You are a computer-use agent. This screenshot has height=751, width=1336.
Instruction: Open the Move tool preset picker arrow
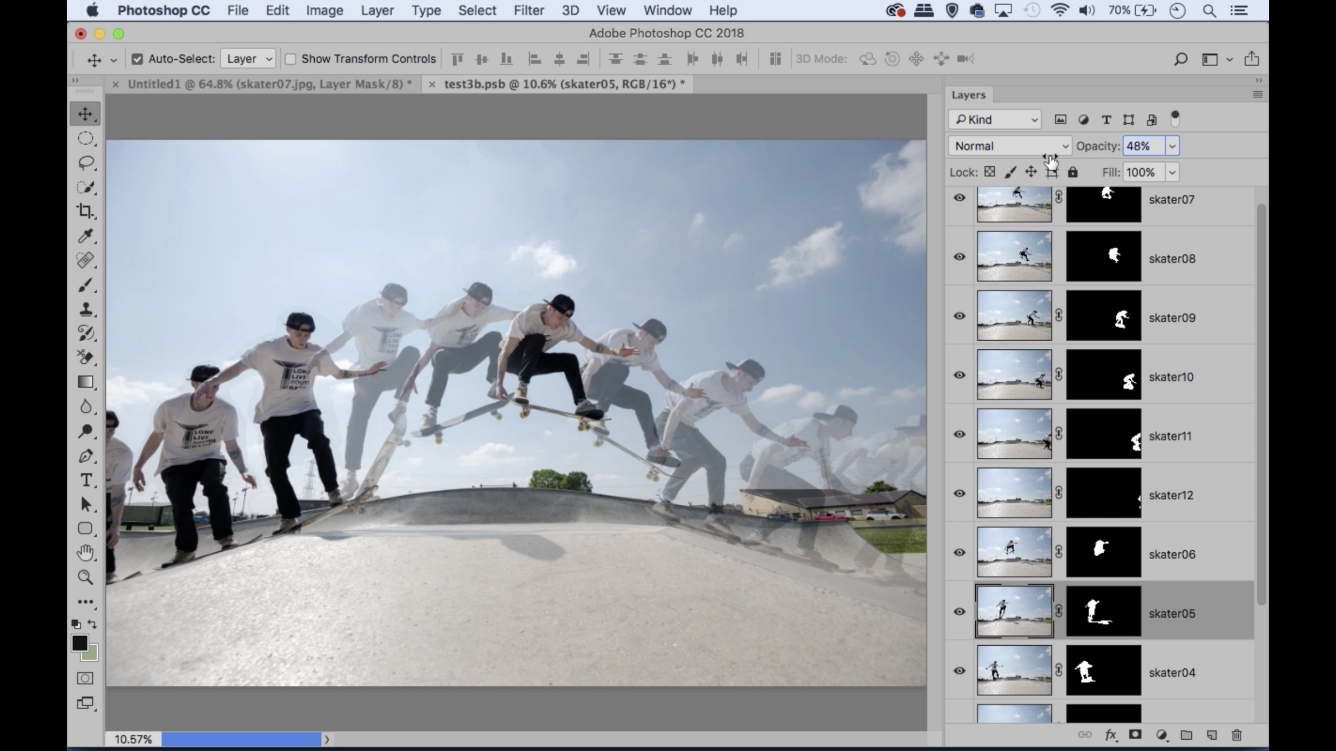[113, 60]
